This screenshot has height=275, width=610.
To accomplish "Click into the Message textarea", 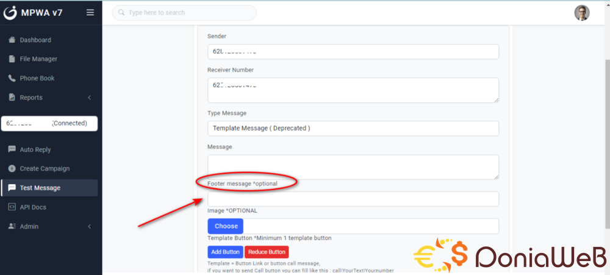I will coord(353,167).
